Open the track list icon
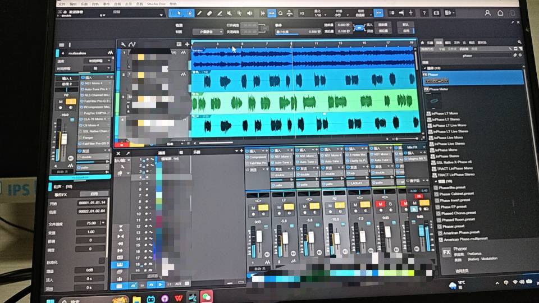539x303 pixels. pyautogui.click(x=179, y=44)
